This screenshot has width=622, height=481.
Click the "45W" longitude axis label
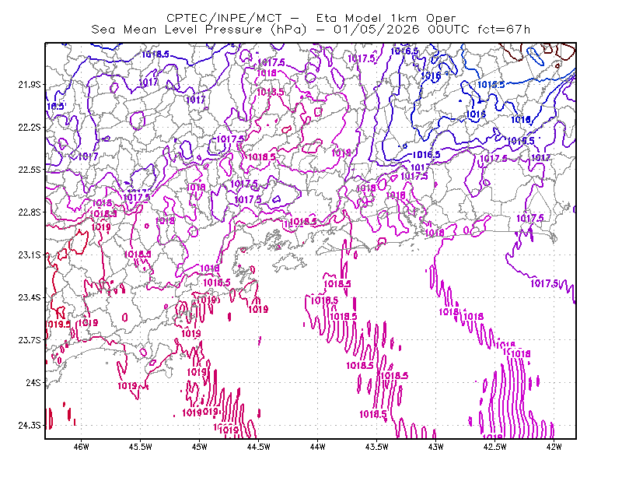click(200, 447)
